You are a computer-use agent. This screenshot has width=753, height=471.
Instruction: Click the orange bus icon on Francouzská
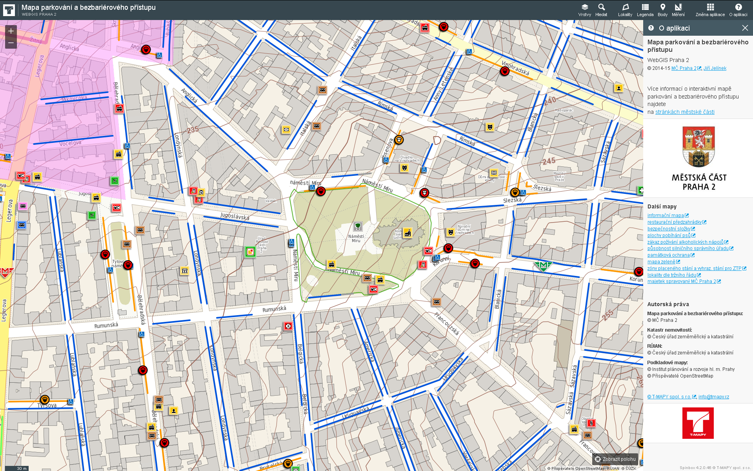click(437, 302)
